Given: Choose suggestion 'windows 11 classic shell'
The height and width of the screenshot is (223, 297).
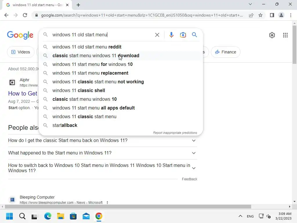Looking at the screenshot, I should click(x=121, y=91).
